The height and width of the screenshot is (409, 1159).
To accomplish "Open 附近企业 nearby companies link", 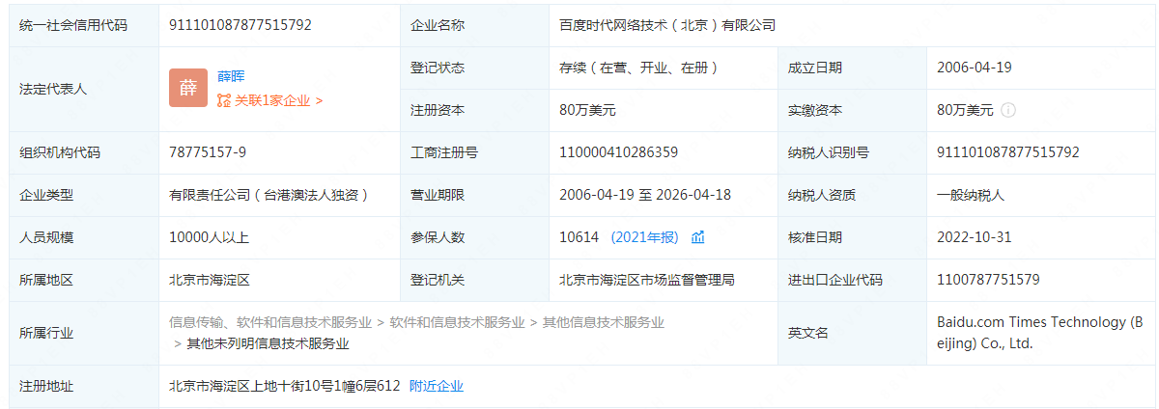I will (x=437, y=386).
